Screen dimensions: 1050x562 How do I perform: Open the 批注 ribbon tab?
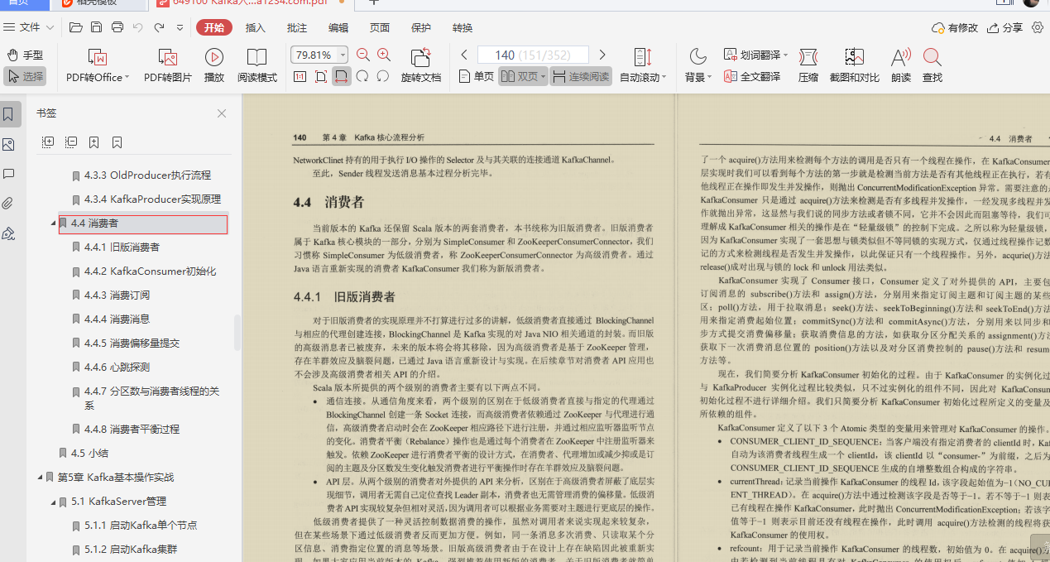(296, 27)
